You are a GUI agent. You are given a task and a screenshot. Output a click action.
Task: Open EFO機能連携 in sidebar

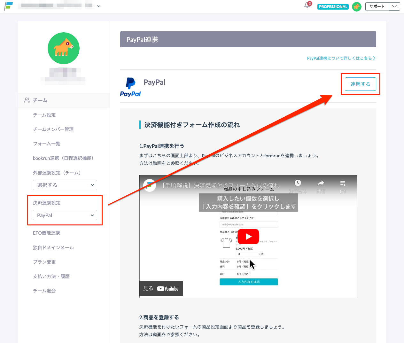pos(47,233)
